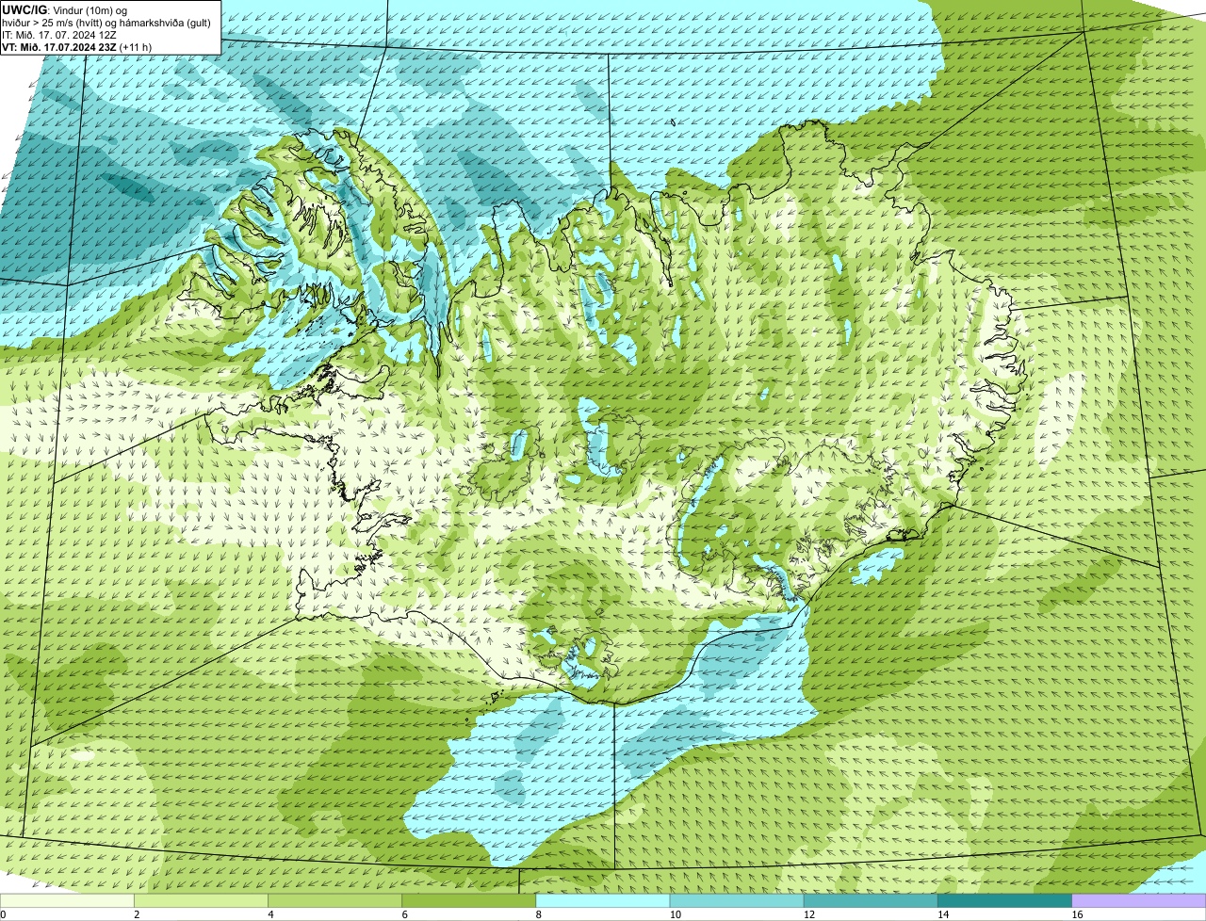Click the legend value label "14"
1206x921 pixels.
click(x=942, y=914)
